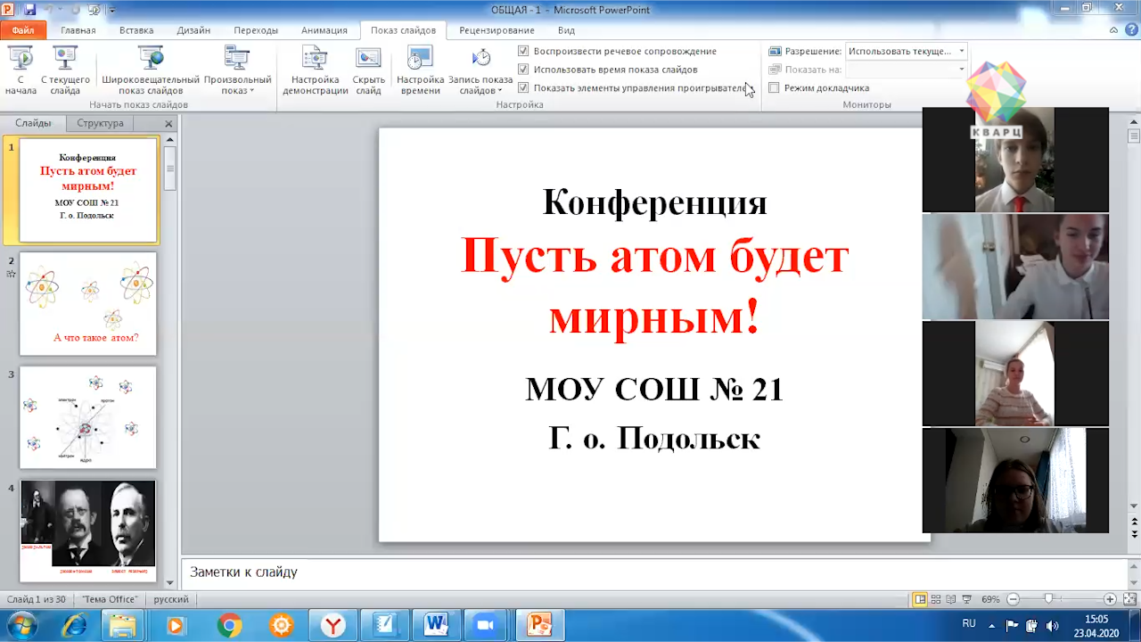Open Zoom app in Windows taskbar

[486, 625]
